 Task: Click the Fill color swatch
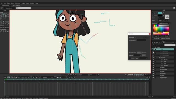point(160,13)
